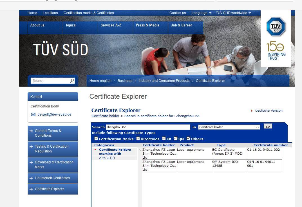This screenshot has width=302, height=207.
Task: Click certificate number G1 16 01 94011 002
Action: [263, 150]
